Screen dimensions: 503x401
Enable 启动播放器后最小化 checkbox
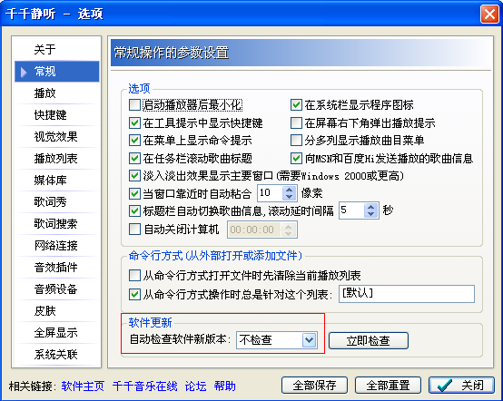tap(134, 105)
